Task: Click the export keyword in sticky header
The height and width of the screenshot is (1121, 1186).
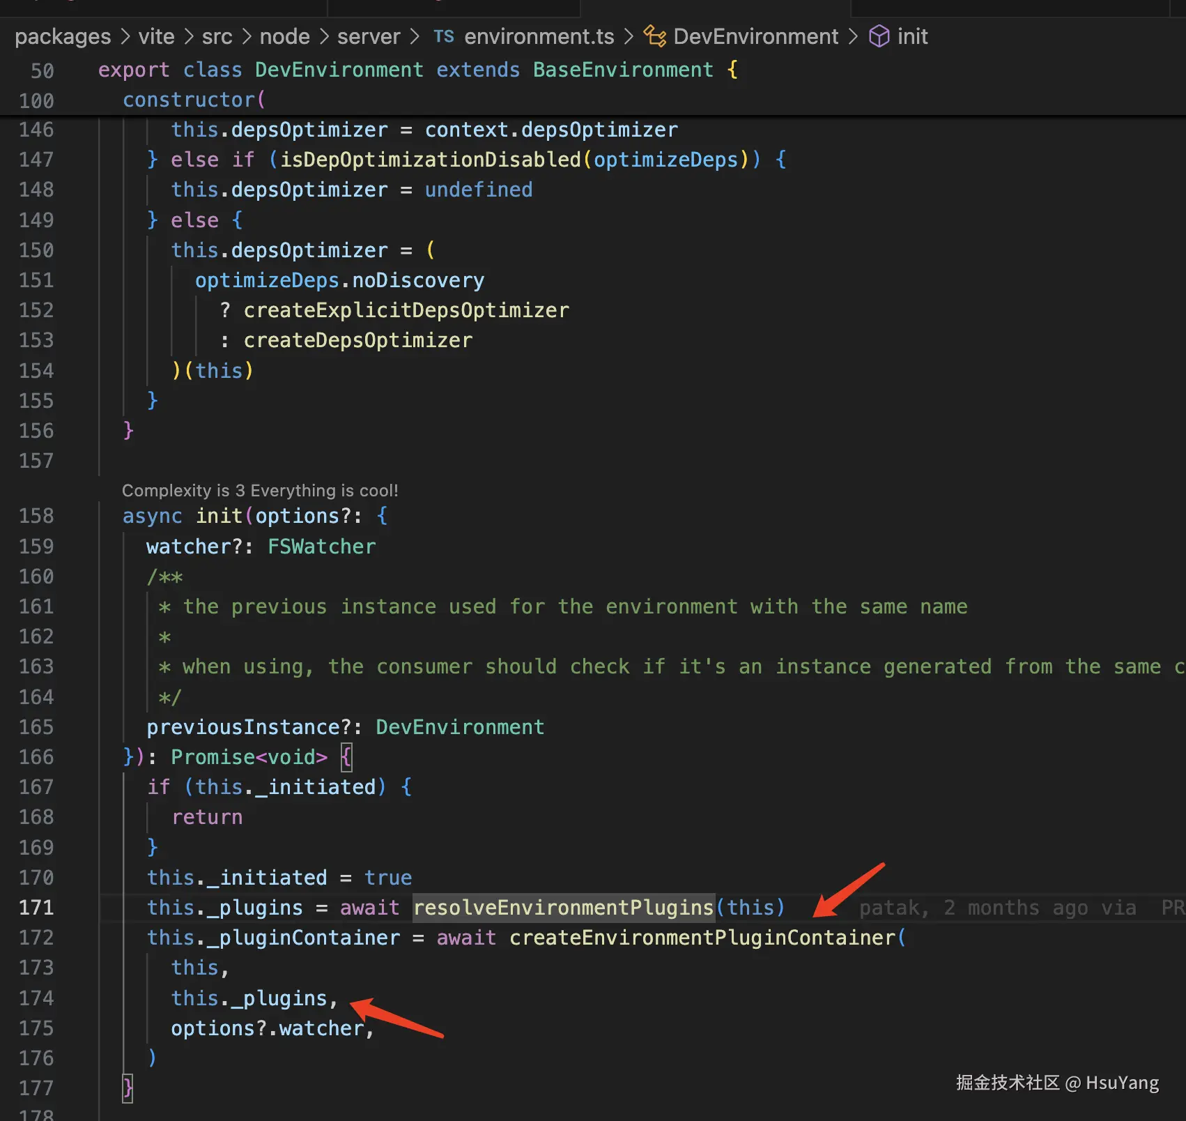Action: [134, 70]
